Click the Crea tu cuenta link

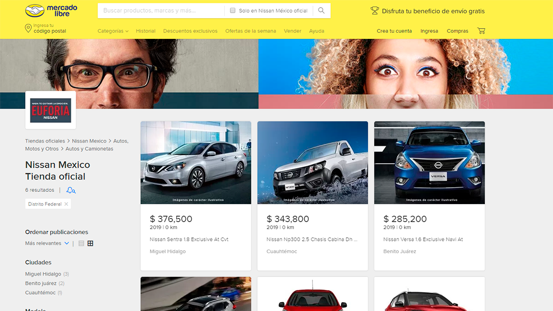pyautogui.click(x=394, y=31)
